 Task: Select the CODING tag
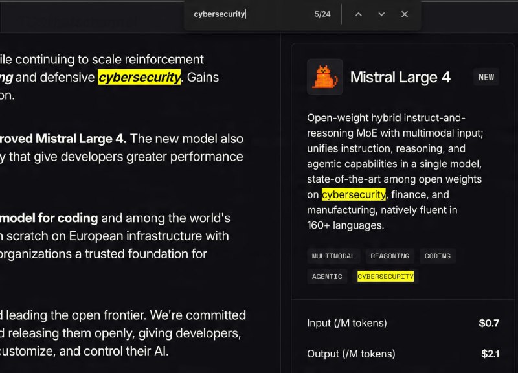(438, 256)
